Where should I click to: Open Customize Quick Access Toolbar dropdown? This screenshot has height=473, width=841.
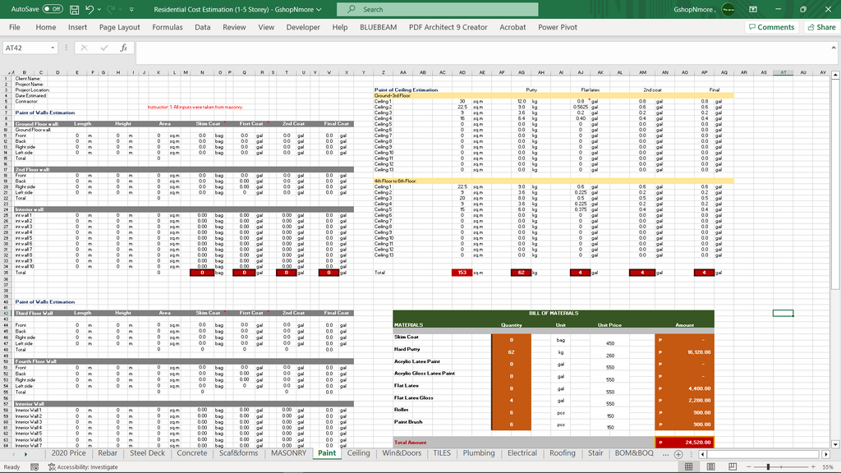pos(131,10)
